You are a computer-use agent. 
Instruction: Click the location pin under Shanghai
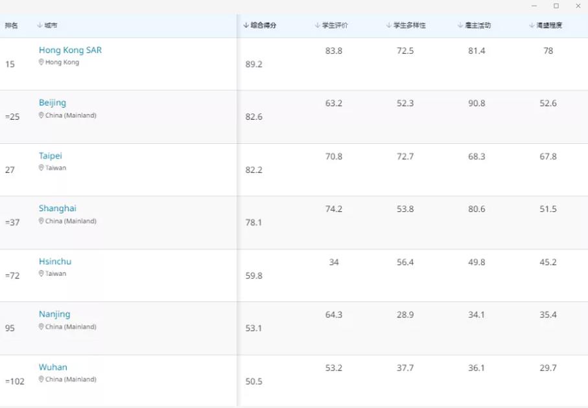[41, 221]
